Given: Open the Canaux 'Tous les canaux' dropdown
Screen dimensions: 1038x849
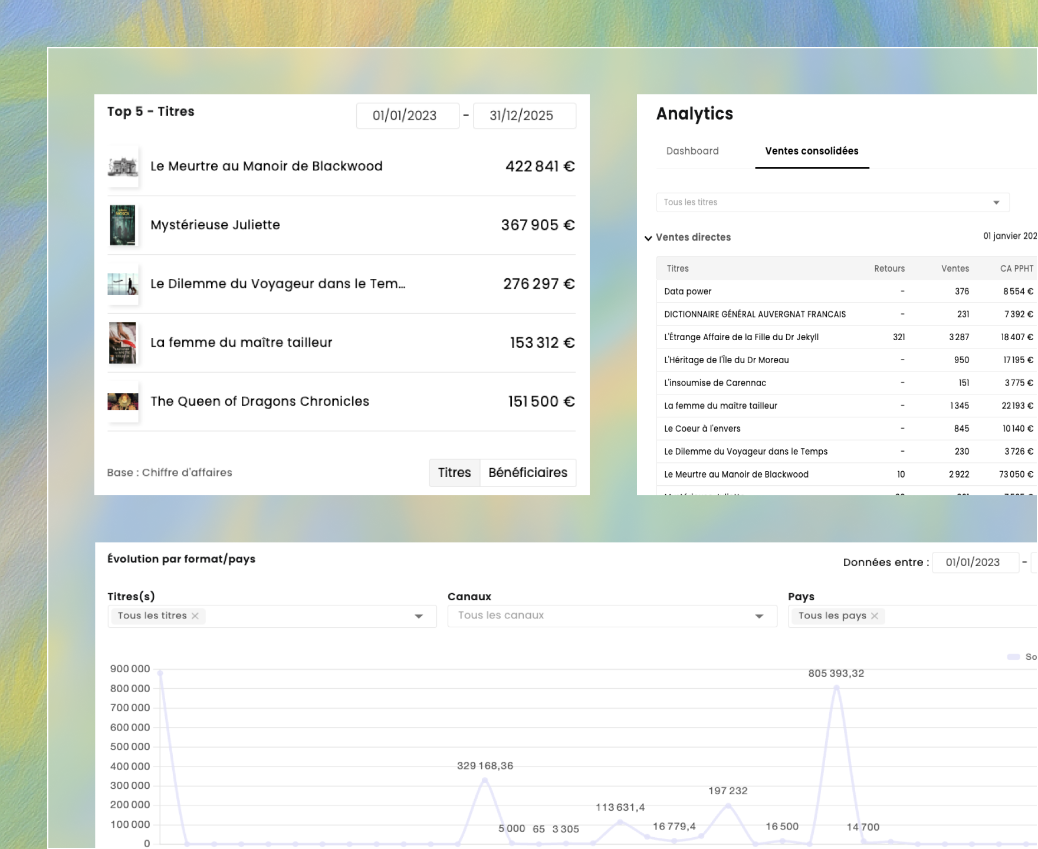Looking at the screenshot, I should (612, 616).
